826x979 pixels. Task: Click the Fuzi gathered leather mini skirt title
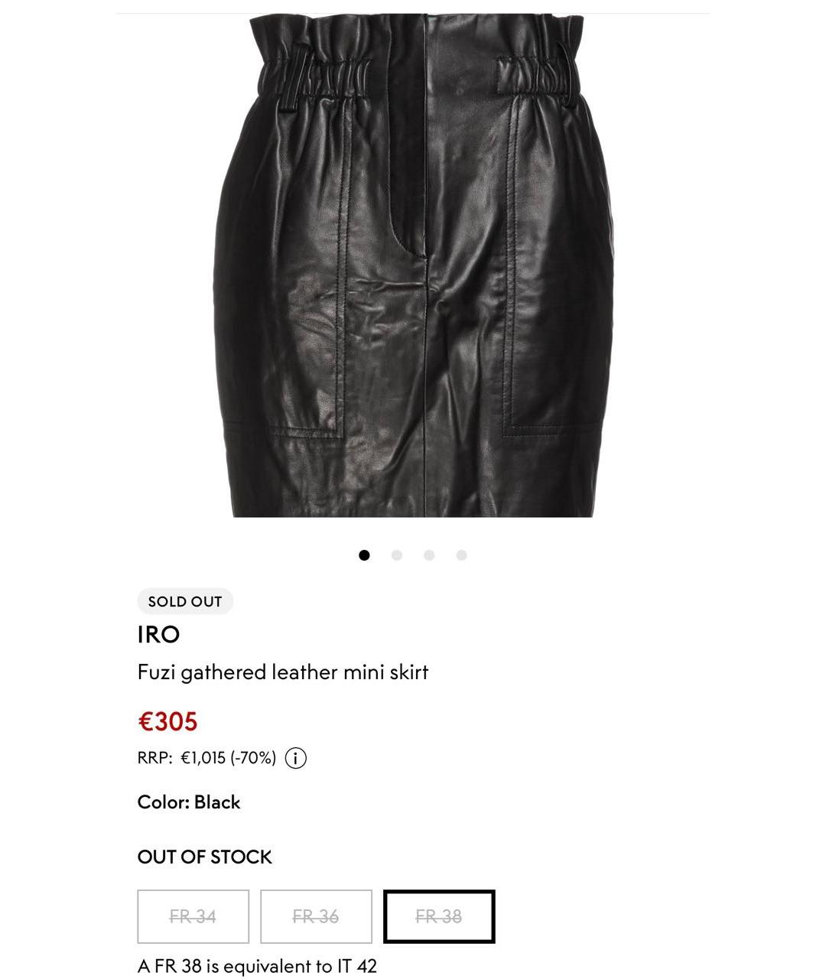point(283,672)
